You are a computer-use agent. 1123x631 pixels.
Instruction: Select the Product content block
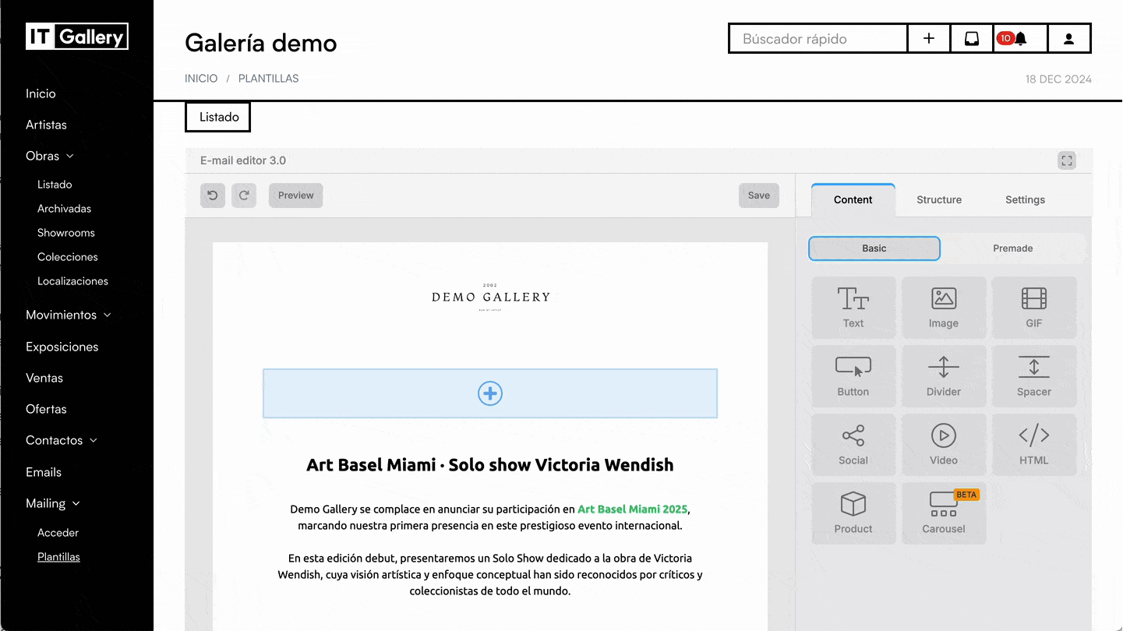(x=853, y=513)
